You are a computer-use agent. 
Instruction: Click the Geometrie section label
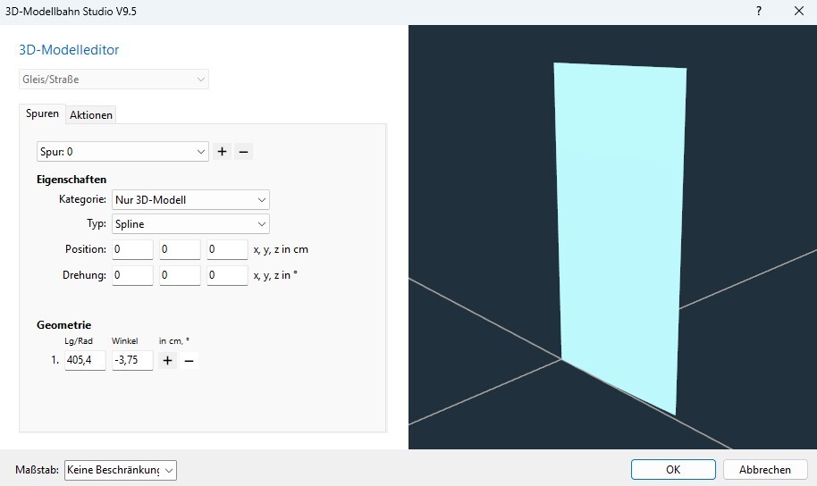tap(63, 325)
